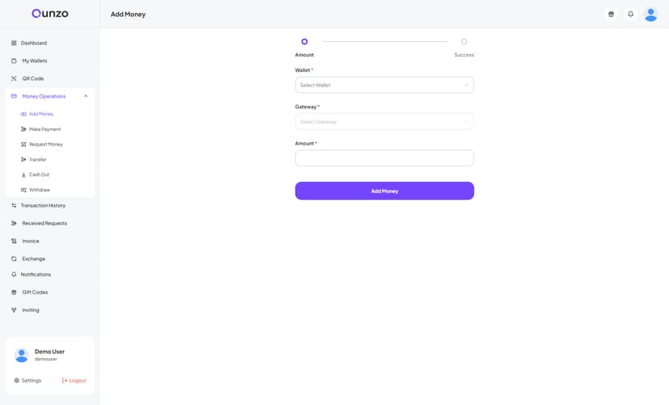Click the Cash Out download icon
The width and height of the screenshot is (669, 405).
tap(23, 175)
